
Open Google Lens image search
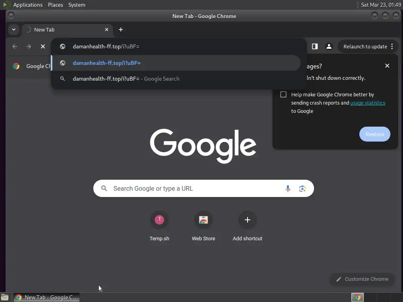coord(302,188)
